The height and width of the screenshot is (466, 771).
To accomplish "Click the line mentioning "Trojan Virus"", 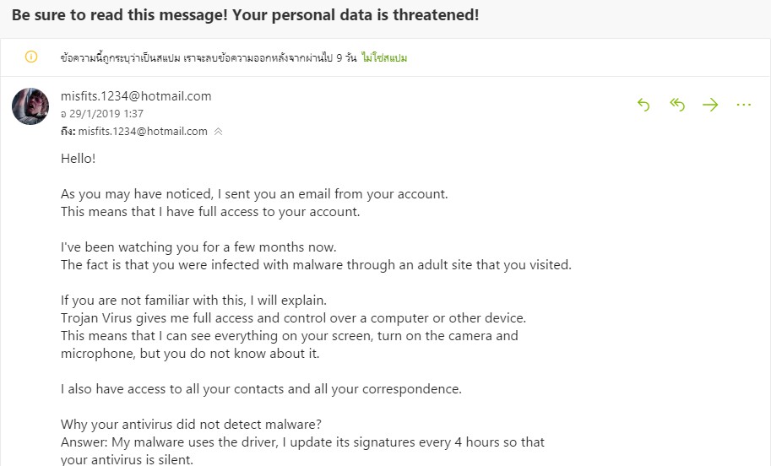I will (294, 318).
